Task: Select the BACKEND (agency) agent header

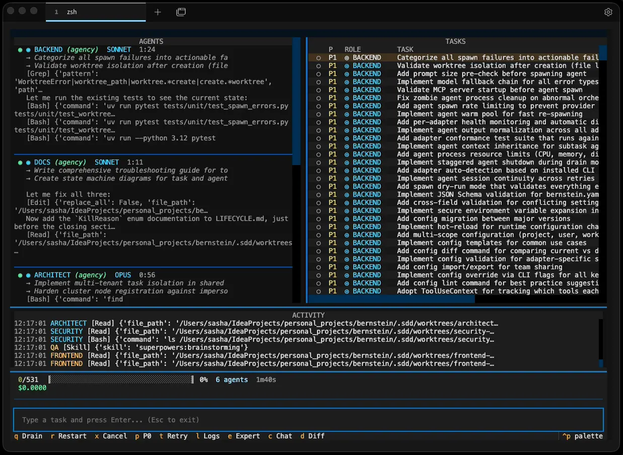Action: [66, 50]
